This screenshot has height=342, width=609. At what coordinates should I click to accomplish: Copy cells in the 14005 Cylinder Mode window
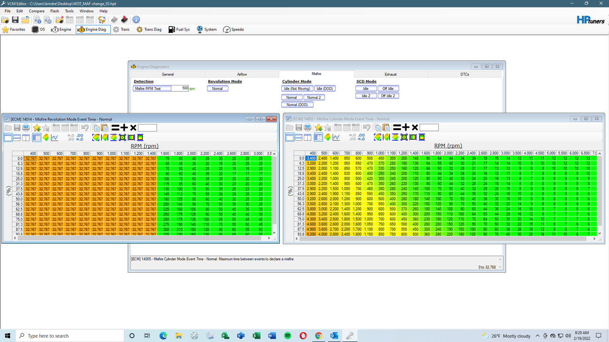click(377, 127)
